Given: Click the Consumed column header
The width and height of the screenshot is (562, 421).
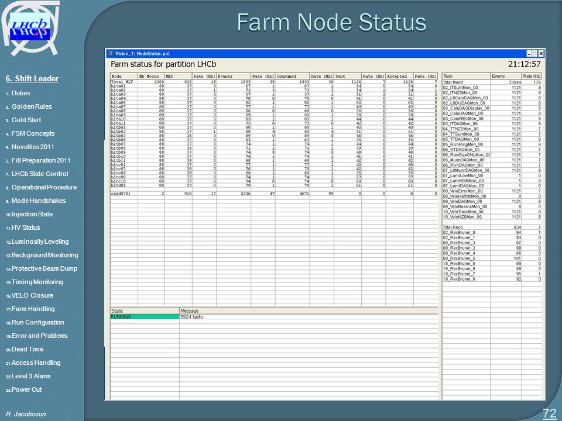Looking at the screenshot, I should 292,76.
